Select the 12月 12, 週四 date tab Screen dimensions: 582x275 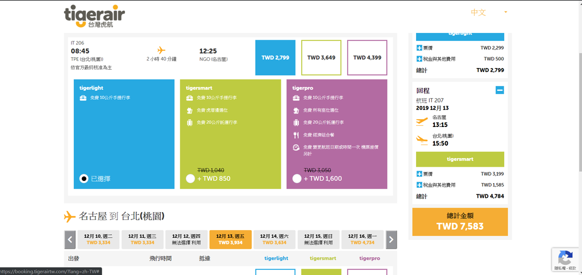tap(186, 239)
